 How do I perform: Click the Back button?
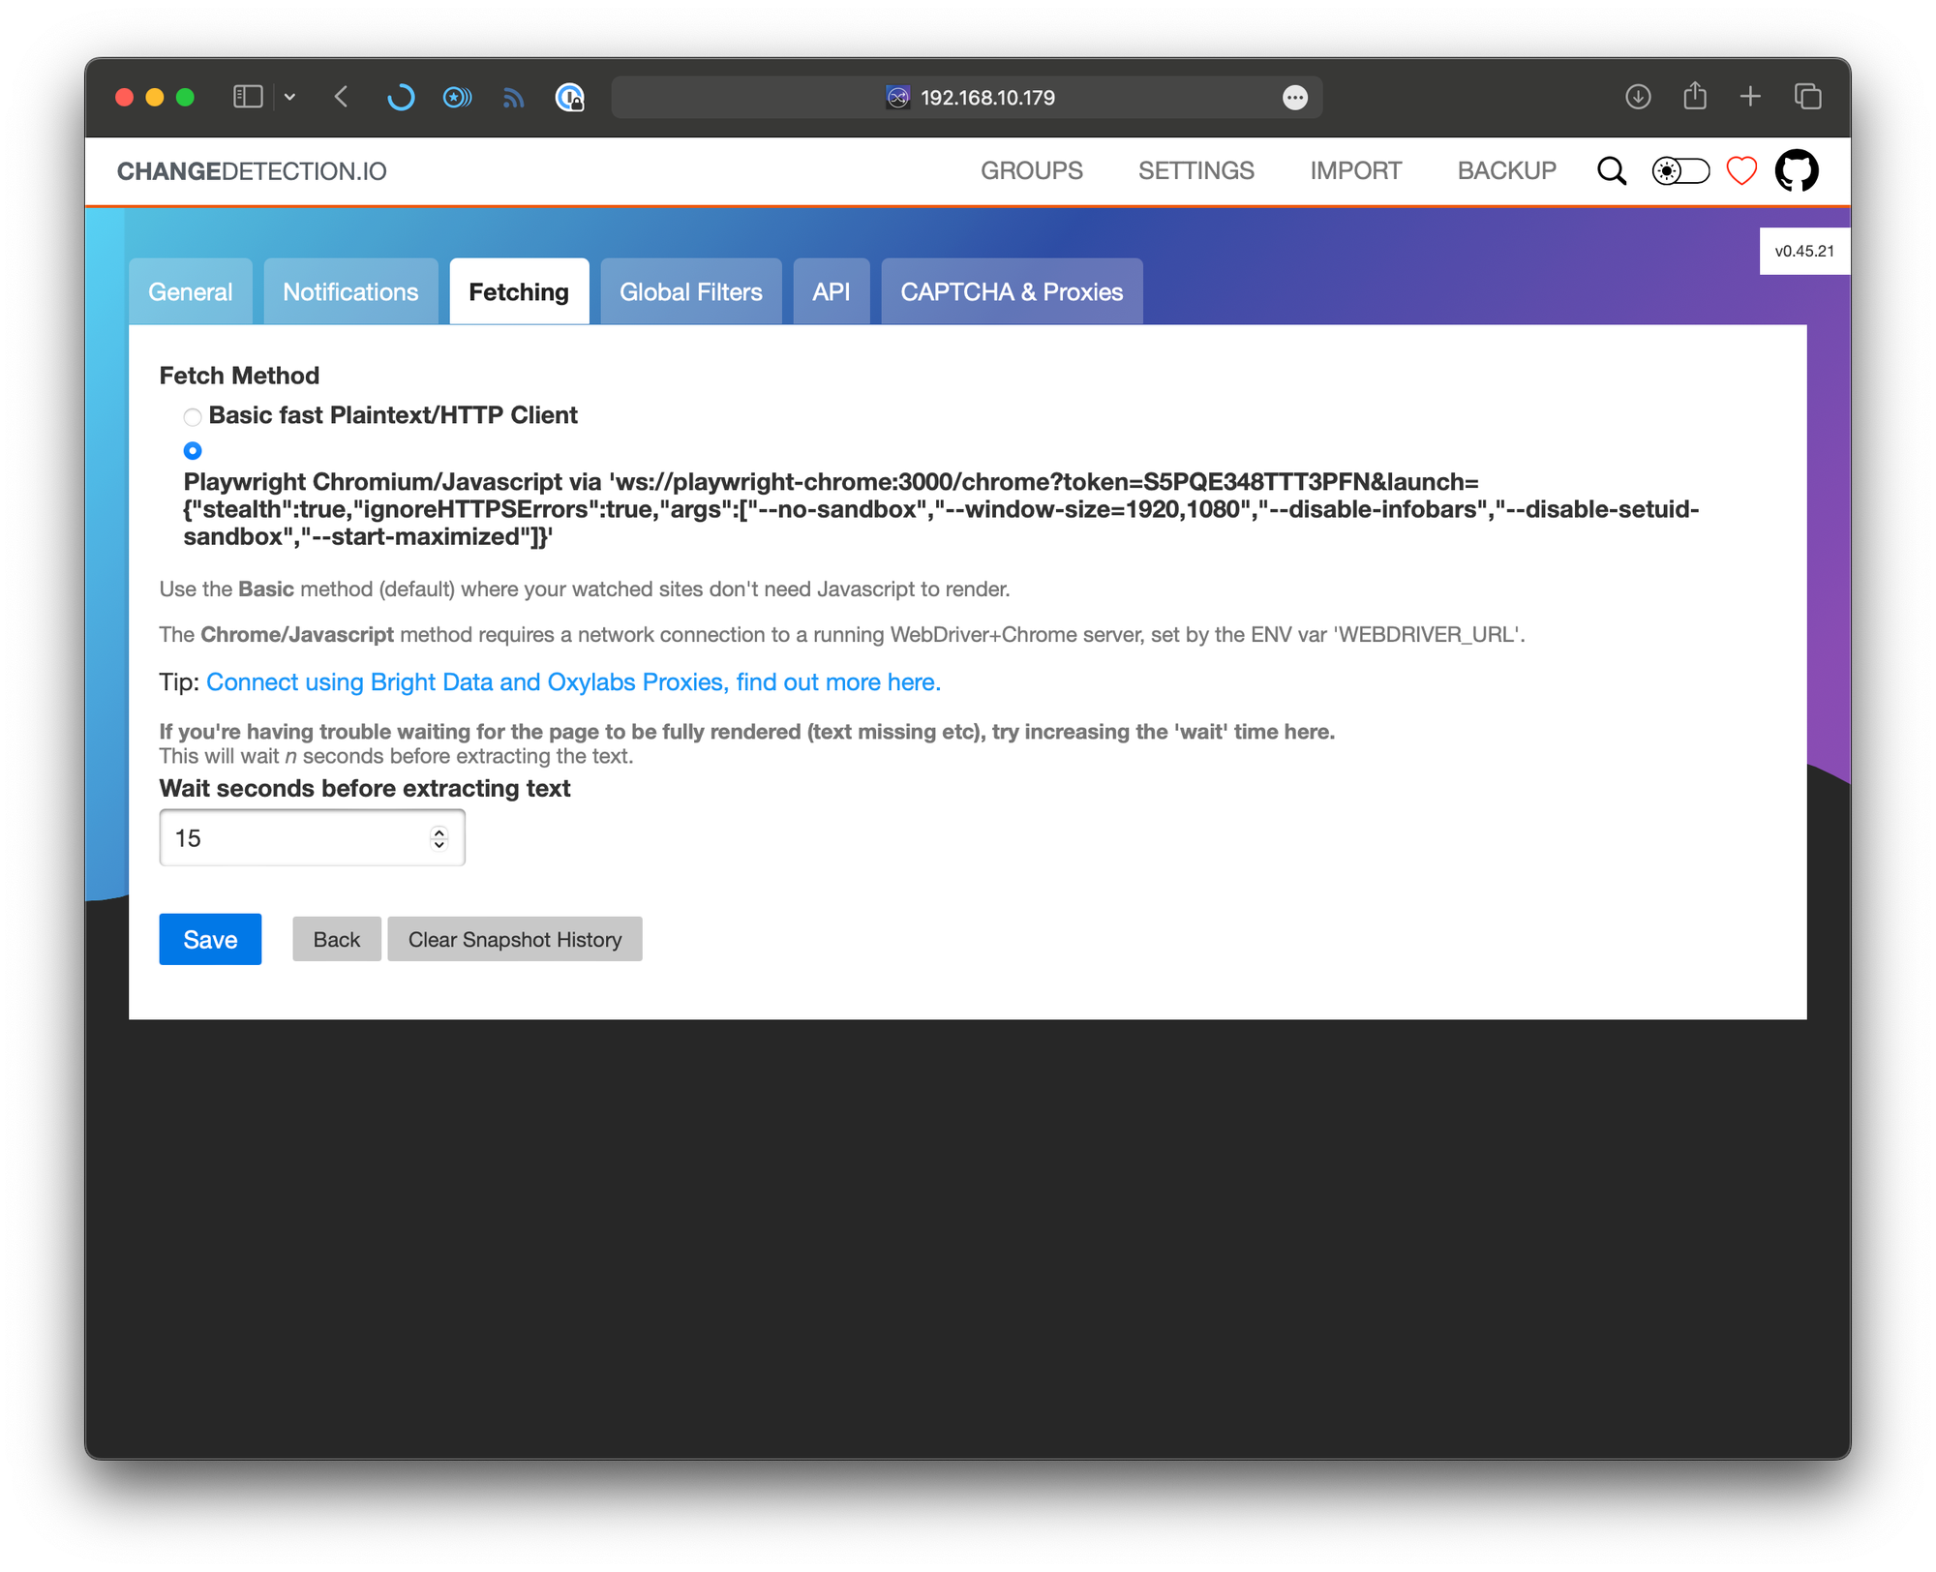337,939
